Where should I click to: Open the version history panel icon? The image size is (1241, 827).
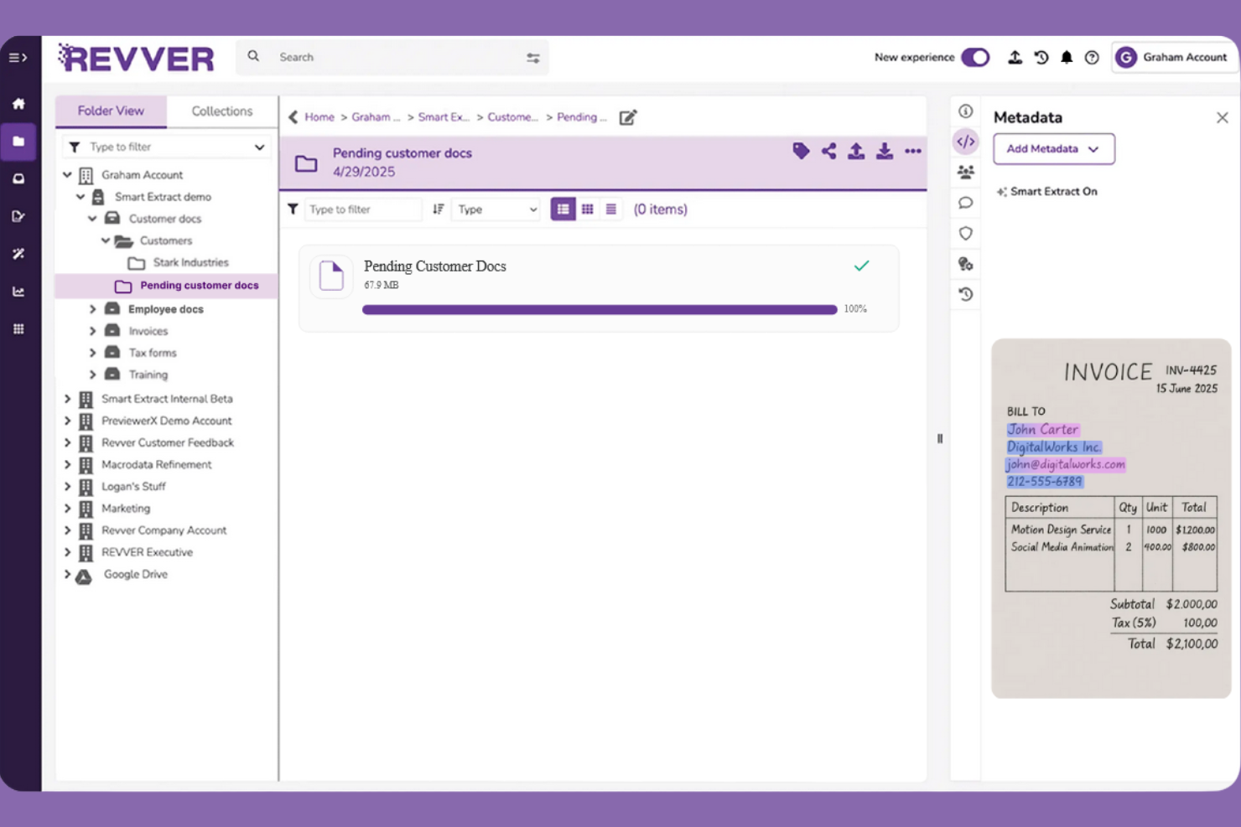coord(966,294)
